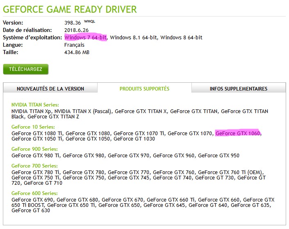Click the GeForce 900 Series heading
The height and width of the screenshot is (229, 289).
34,149
